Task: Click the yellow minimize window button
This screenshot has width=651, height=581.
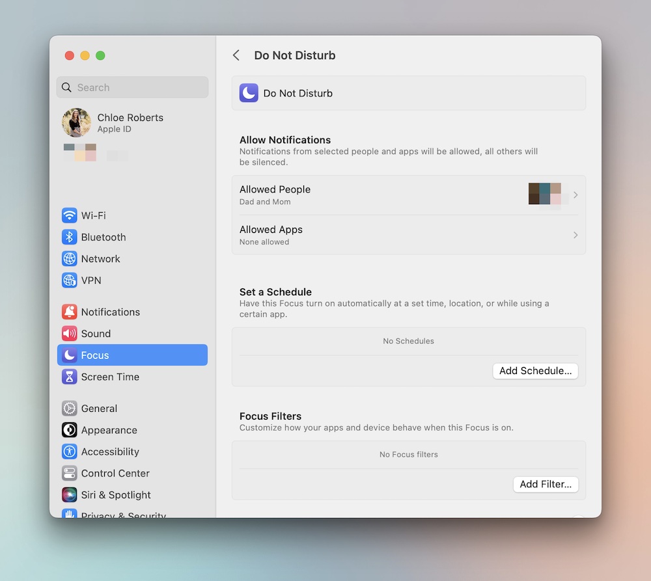Action: pyautogui.click(x=85, y=55)
